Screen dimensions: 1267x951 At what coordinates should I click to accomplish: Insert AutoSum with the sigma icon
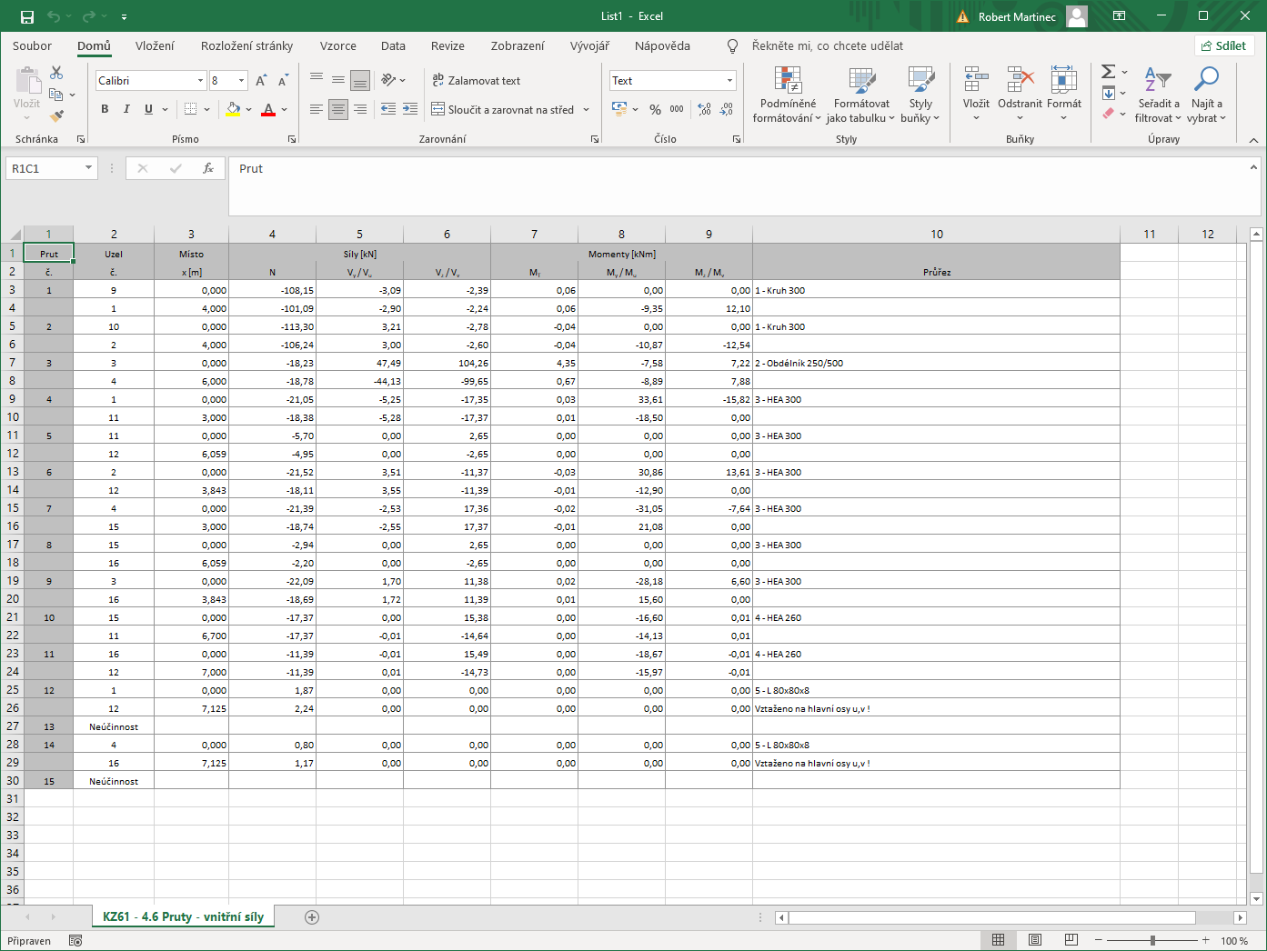tap(1108, 72)
